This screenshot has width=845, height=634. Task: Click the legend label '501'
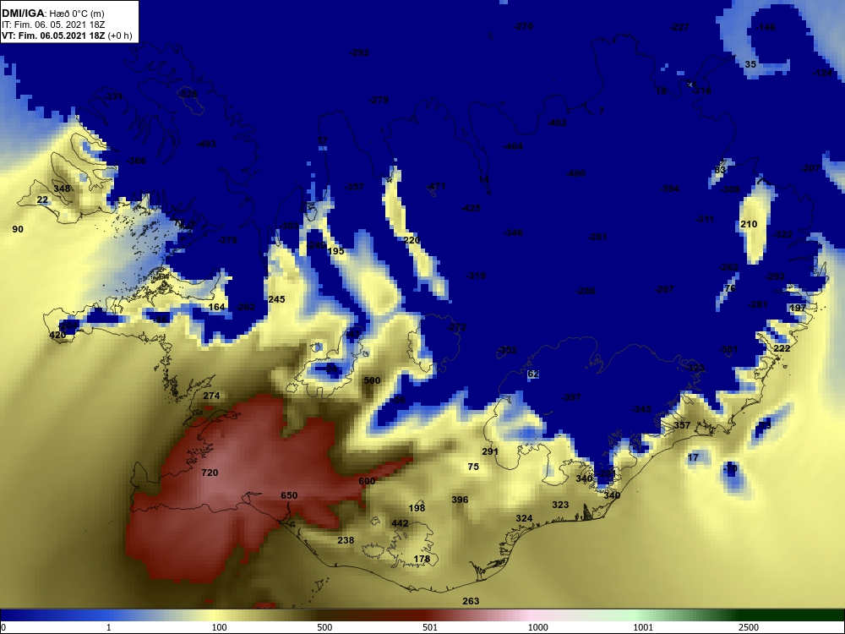[430, 627]
